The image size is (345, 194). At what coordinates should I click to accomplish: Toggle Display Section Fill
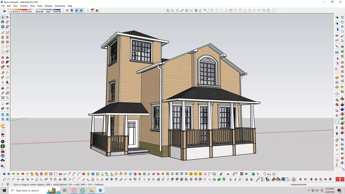coord(81,10)
